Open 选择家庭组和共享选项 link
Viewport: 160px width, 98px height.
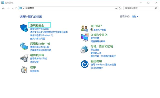coord(40,50)
